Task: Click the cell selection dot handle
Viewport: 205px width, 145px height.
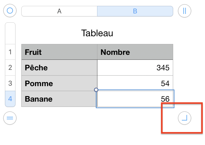Action: (96, 90)
